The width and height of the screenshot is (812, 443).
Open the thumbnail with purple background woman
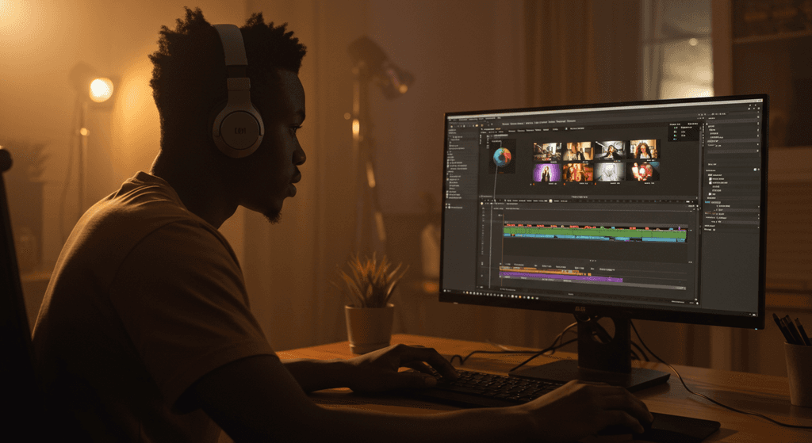(546, 172)
